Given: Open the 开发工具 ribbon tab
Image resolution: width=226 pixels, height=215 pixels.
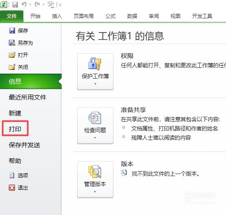Looking at the screenshot, I should click(202, 16).
